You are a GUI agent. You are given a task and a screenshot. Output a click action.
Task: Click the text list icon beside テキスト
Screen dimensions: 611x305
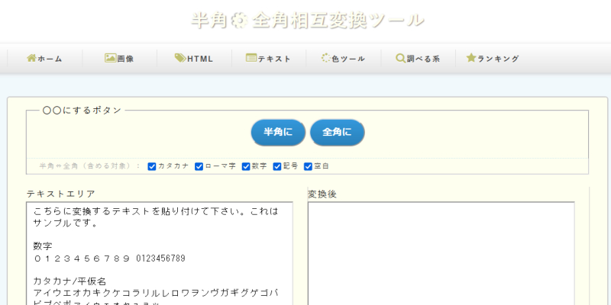[251, 58]
